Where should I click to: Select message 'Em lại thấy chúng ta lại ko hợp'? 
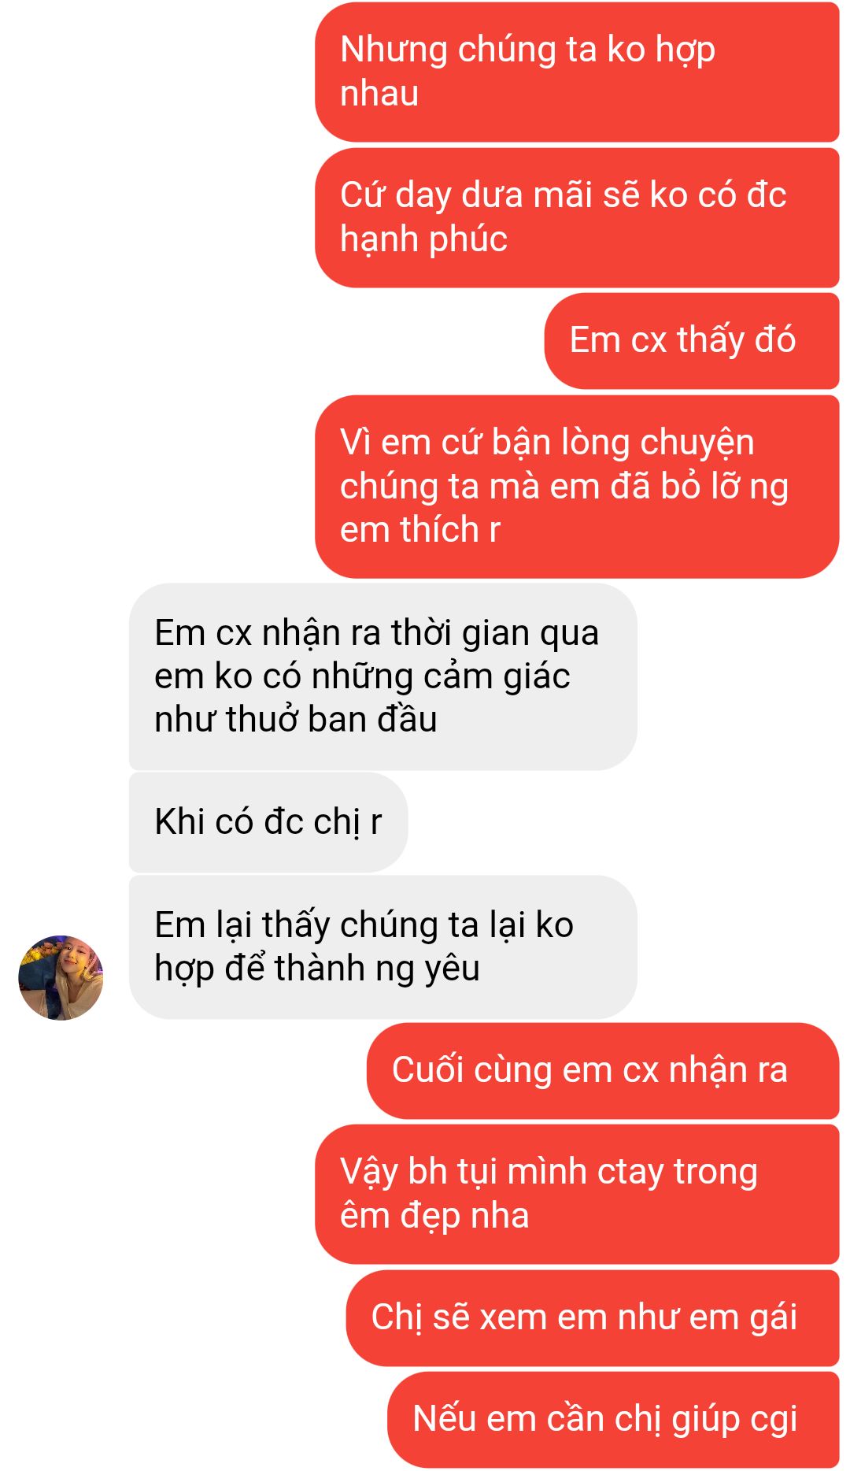pyautogui.click(x=383, y=947)
